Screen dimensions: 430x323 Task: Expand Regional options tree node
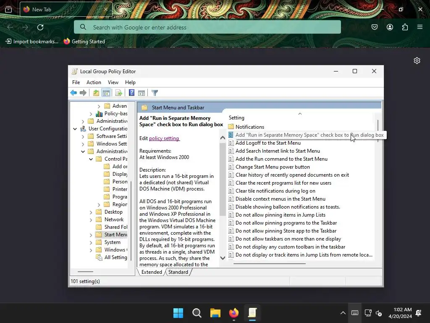(99, 204)
